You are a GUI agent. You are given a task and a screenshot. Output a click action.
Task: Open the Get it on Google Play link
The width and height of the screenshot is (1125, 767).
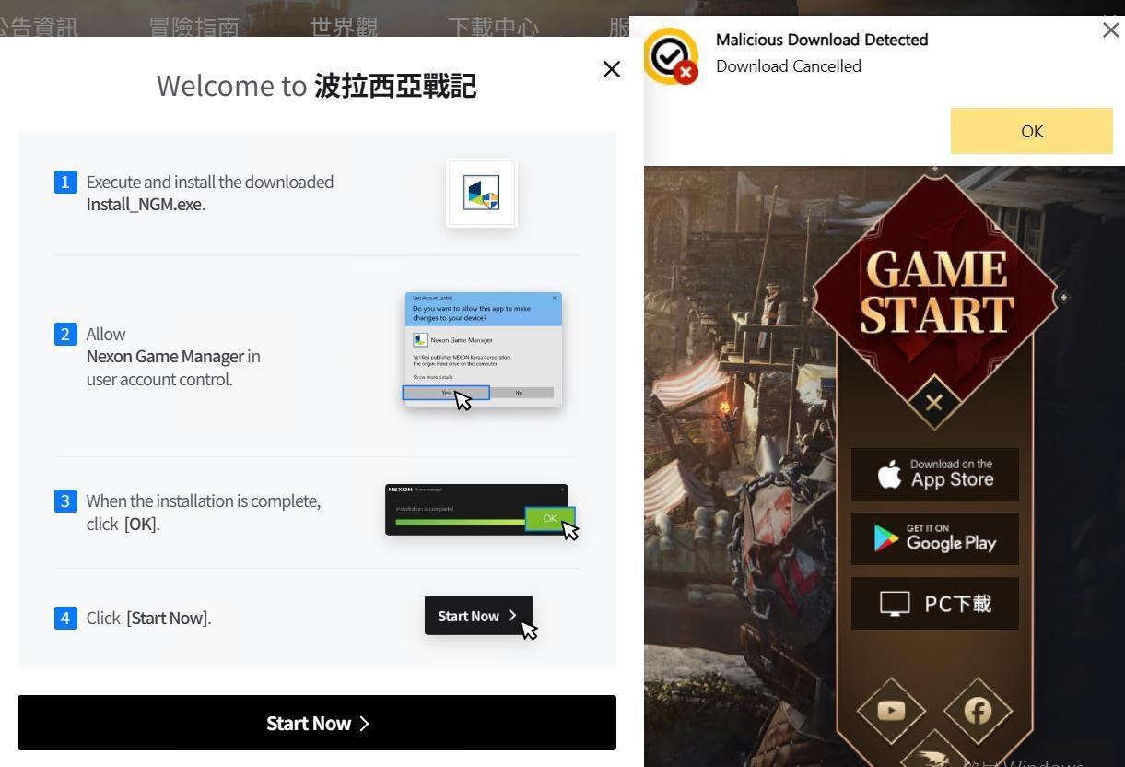click(x=934, y=538)
